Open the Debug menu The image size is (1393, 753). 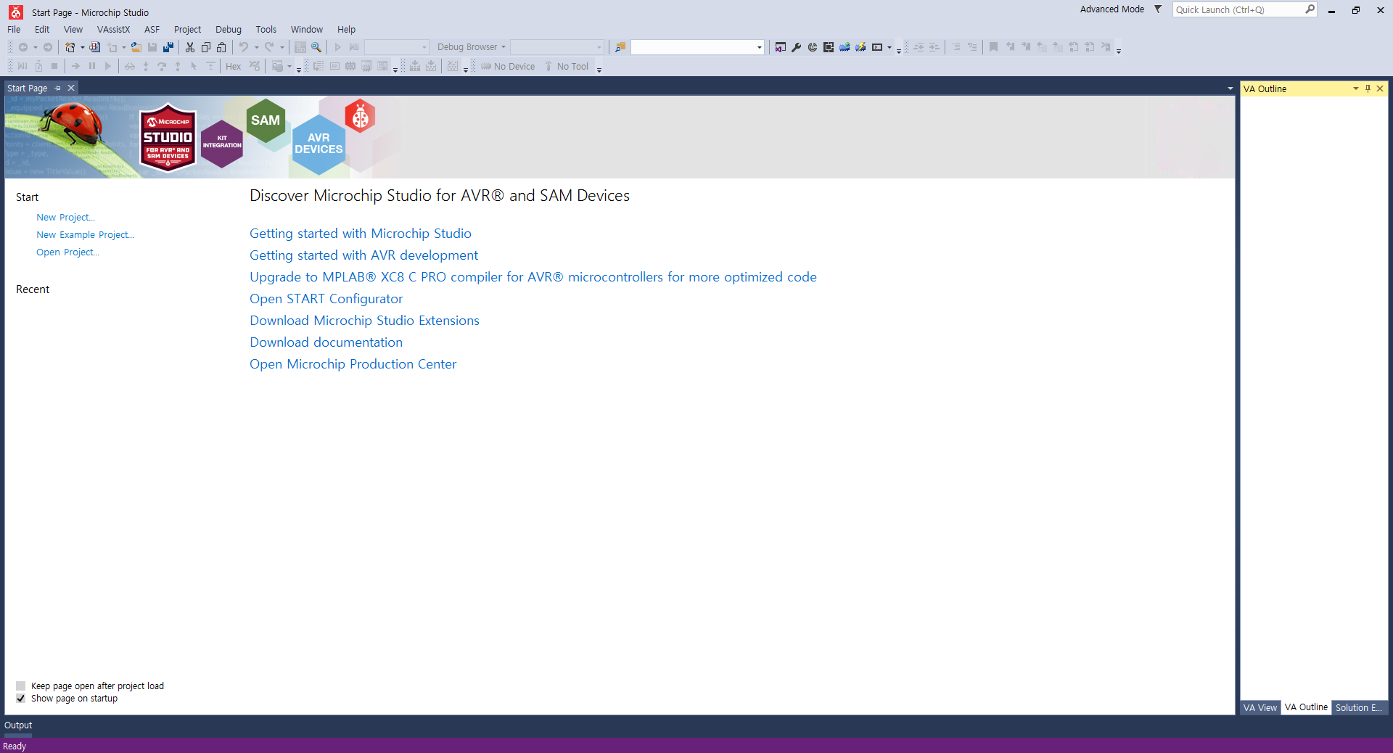[229, 30]
